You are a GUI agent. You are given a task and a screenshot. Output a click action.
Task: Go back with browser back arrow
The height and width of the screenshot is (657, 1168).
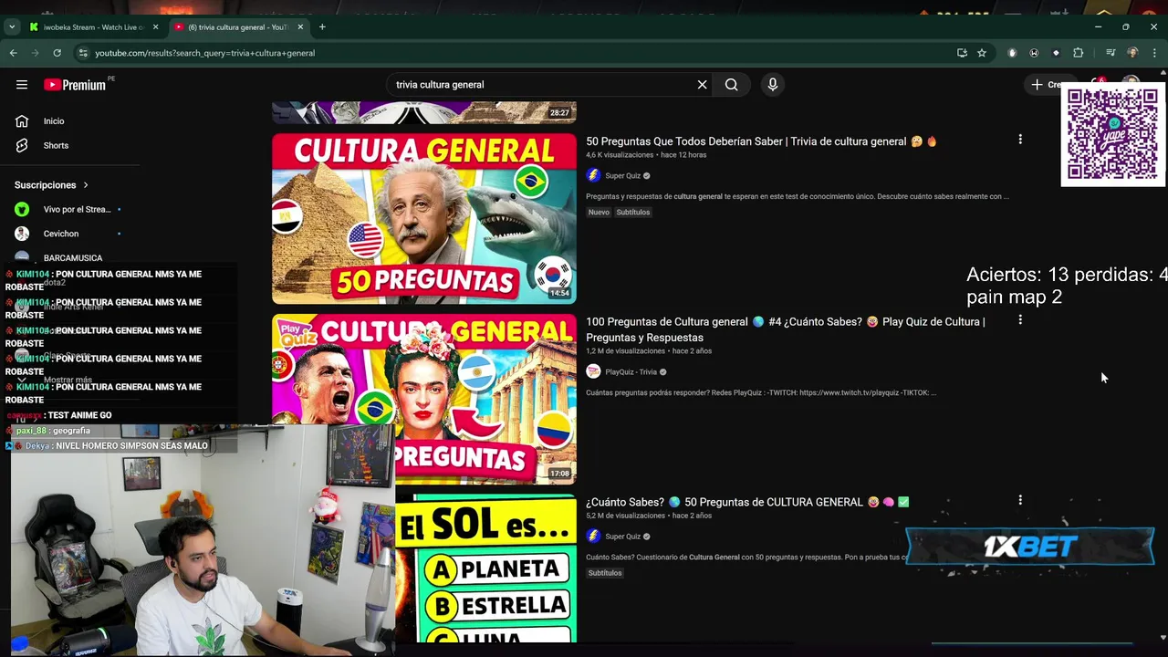[x=14, y=53]
